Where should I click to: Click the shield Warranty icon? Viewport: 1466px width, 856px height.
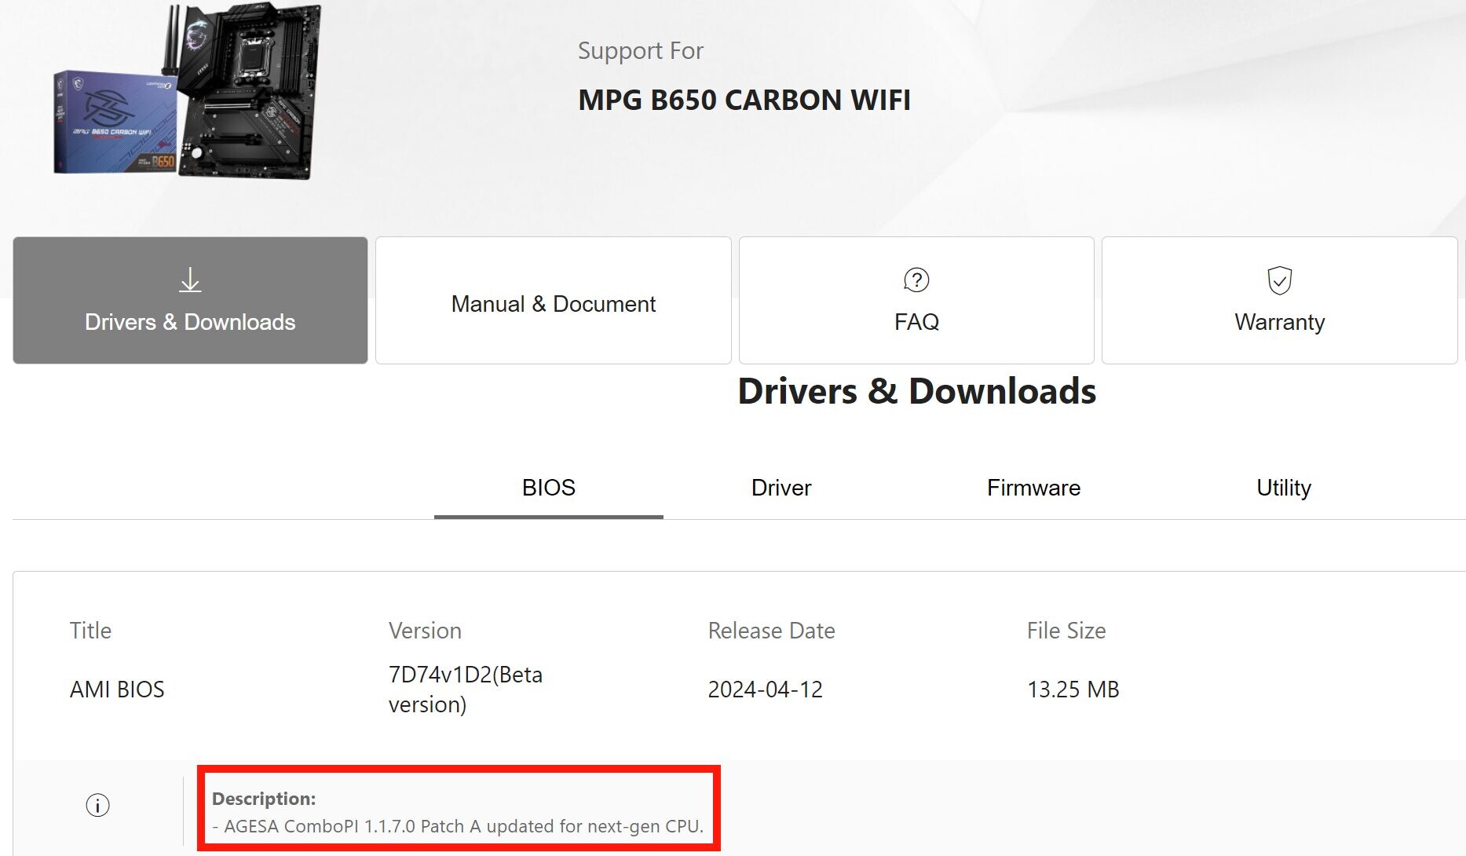[x=1279, y=280]
